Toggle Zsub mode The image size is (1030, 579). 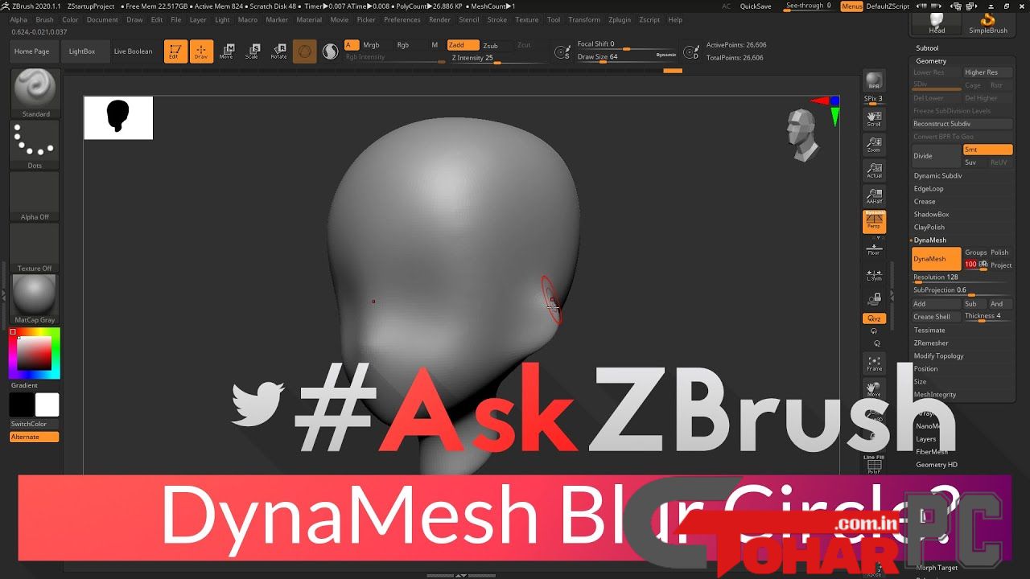click(490, 45)
